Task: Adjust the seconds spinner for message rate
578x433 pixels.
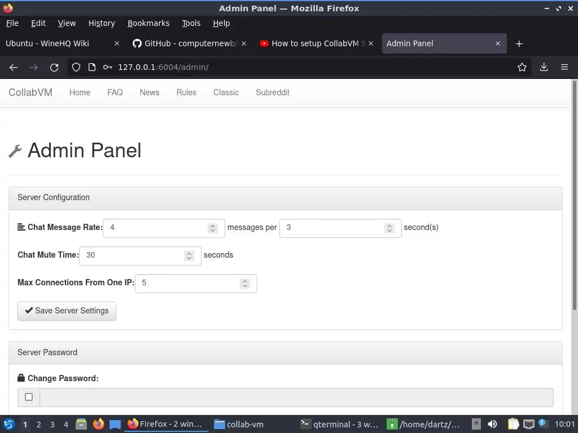Action: [389, 228]
